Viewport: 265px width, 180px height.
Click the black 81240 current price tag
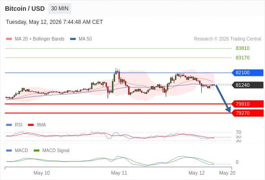(x=247, y=85)
